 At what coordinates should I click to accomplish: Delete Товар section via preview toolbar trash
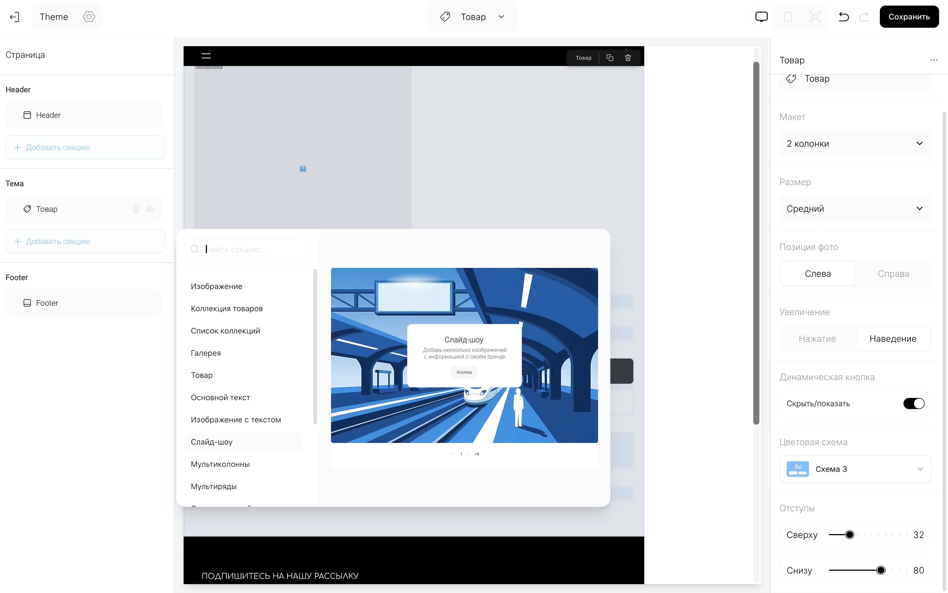pos(628,58)
